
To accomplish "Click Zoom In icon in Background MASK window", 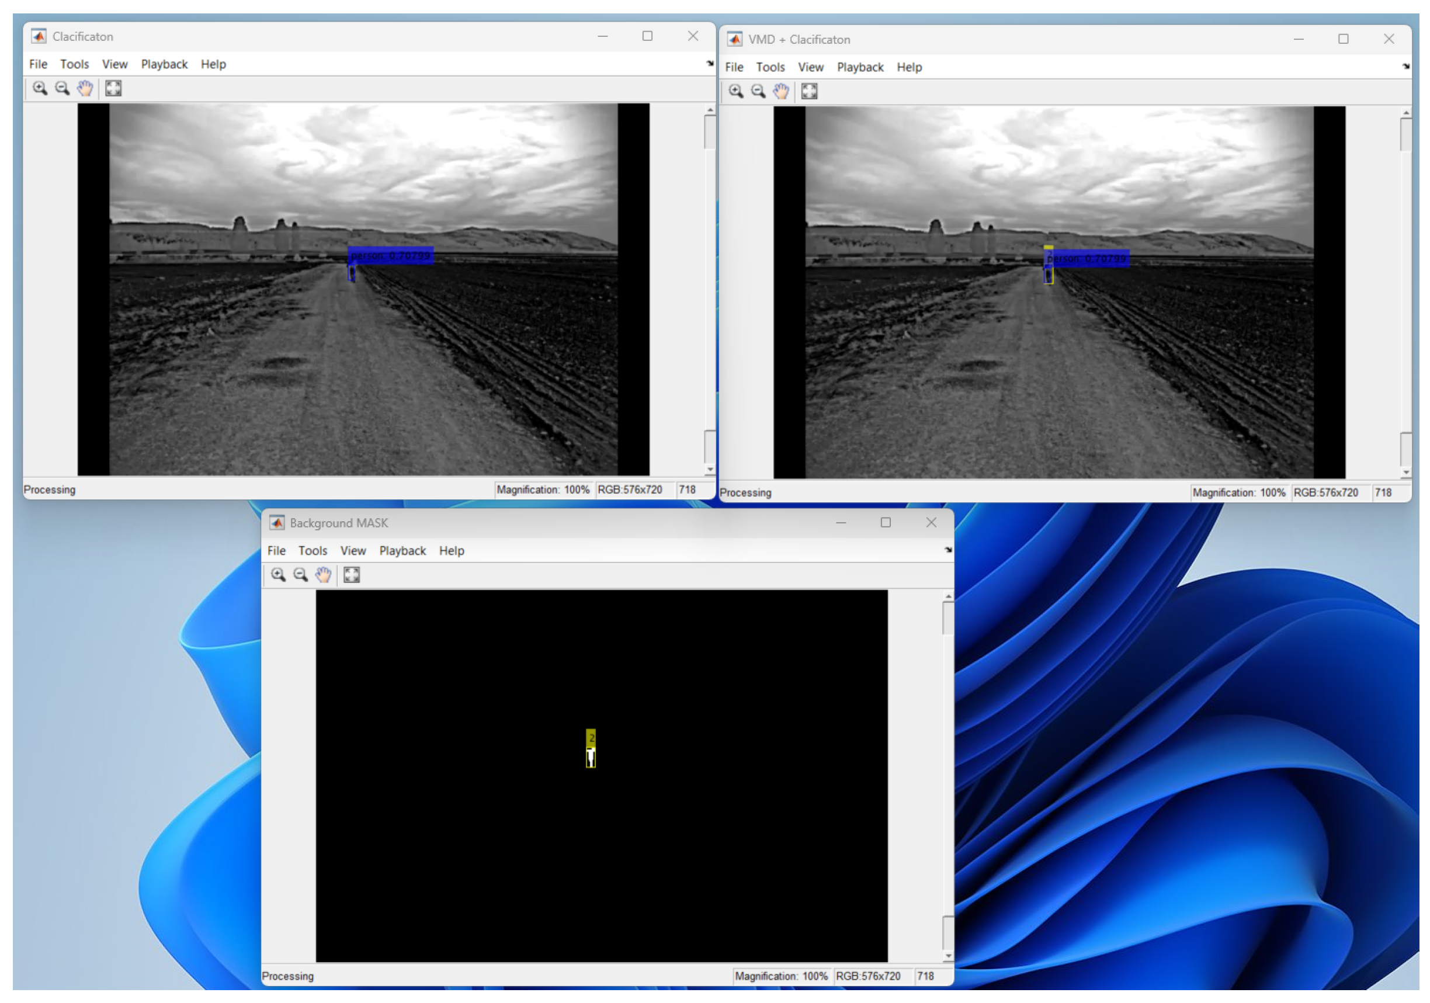I will 278,575.
